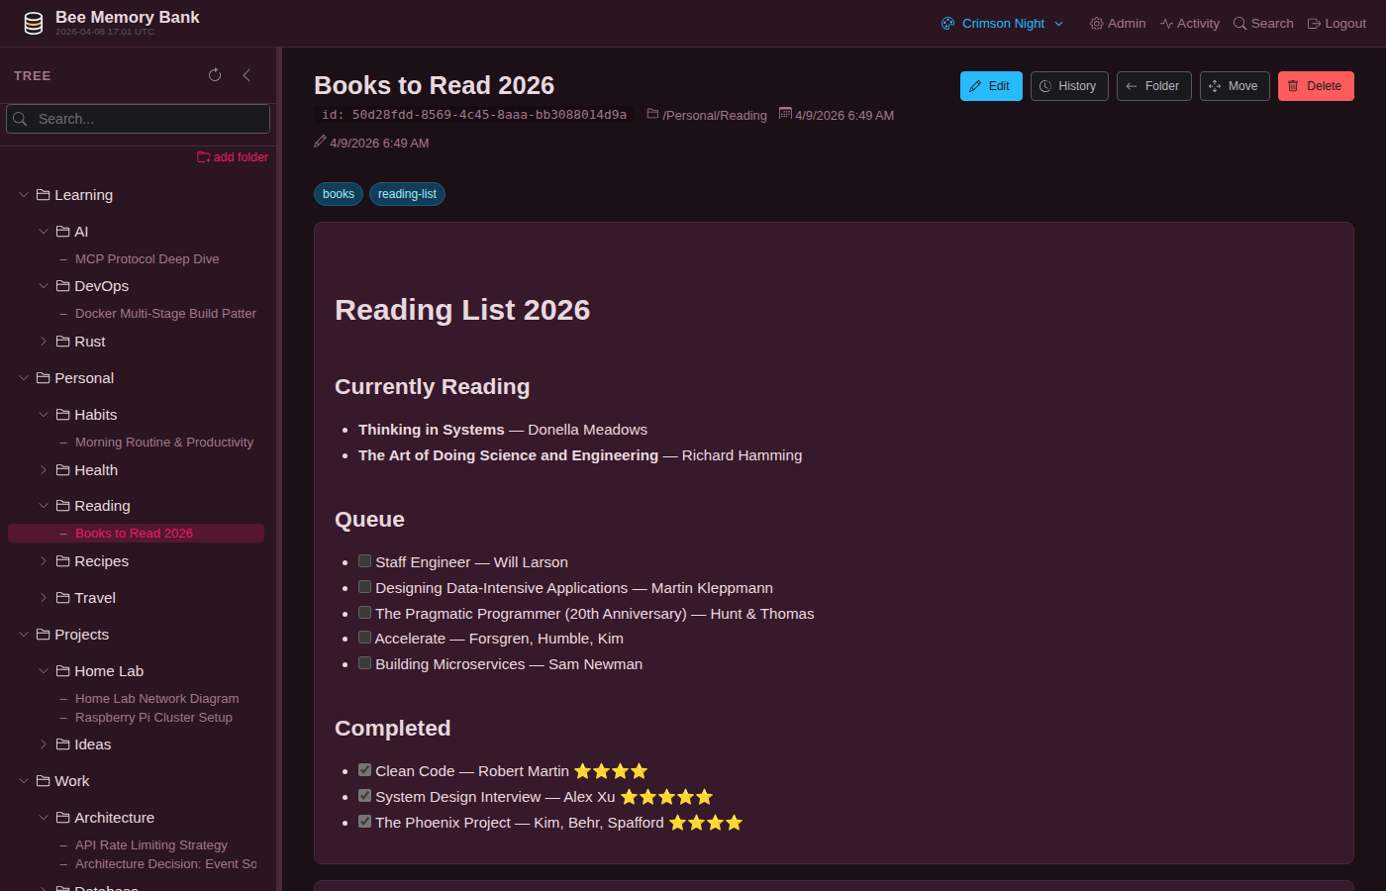Image resolution: width=1386 pixels, height=891 pixels.
Task: Open MCP Protocol Deep Dive note
Action: 148,259
